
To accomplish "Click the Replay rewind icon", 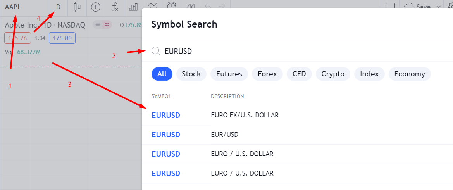I will [x=190, y=6].
